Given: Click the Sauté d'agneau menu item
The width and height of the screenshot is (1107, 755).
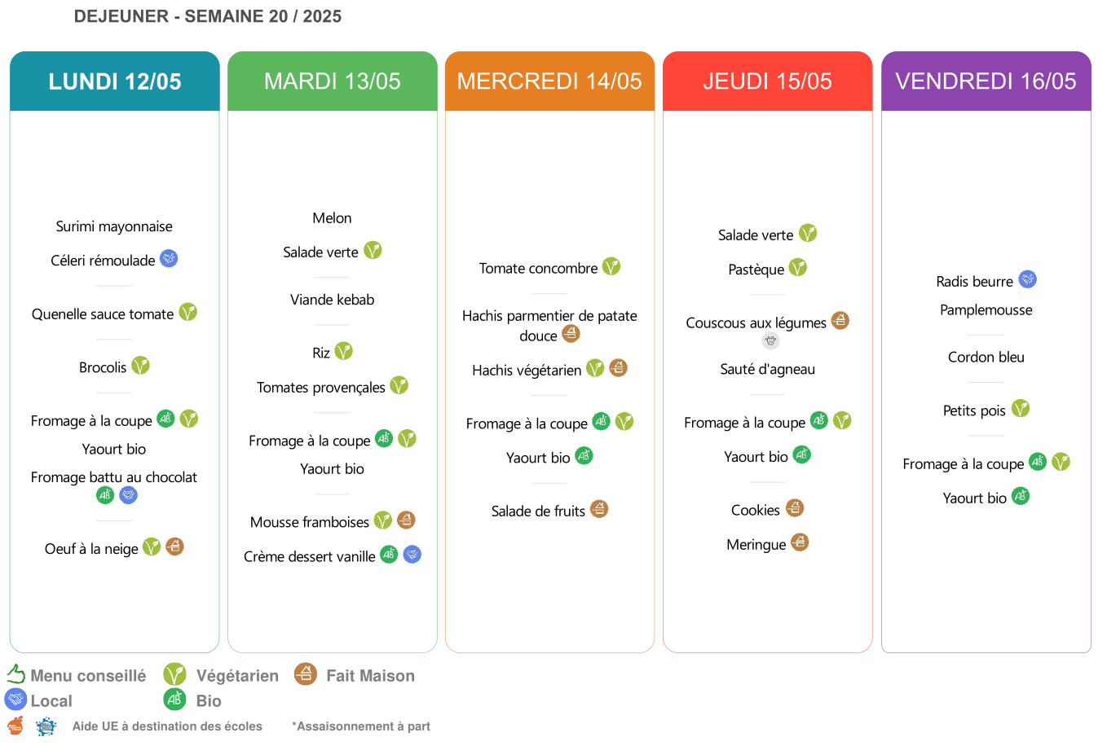Looking at the screenshot, I should 768,369.
